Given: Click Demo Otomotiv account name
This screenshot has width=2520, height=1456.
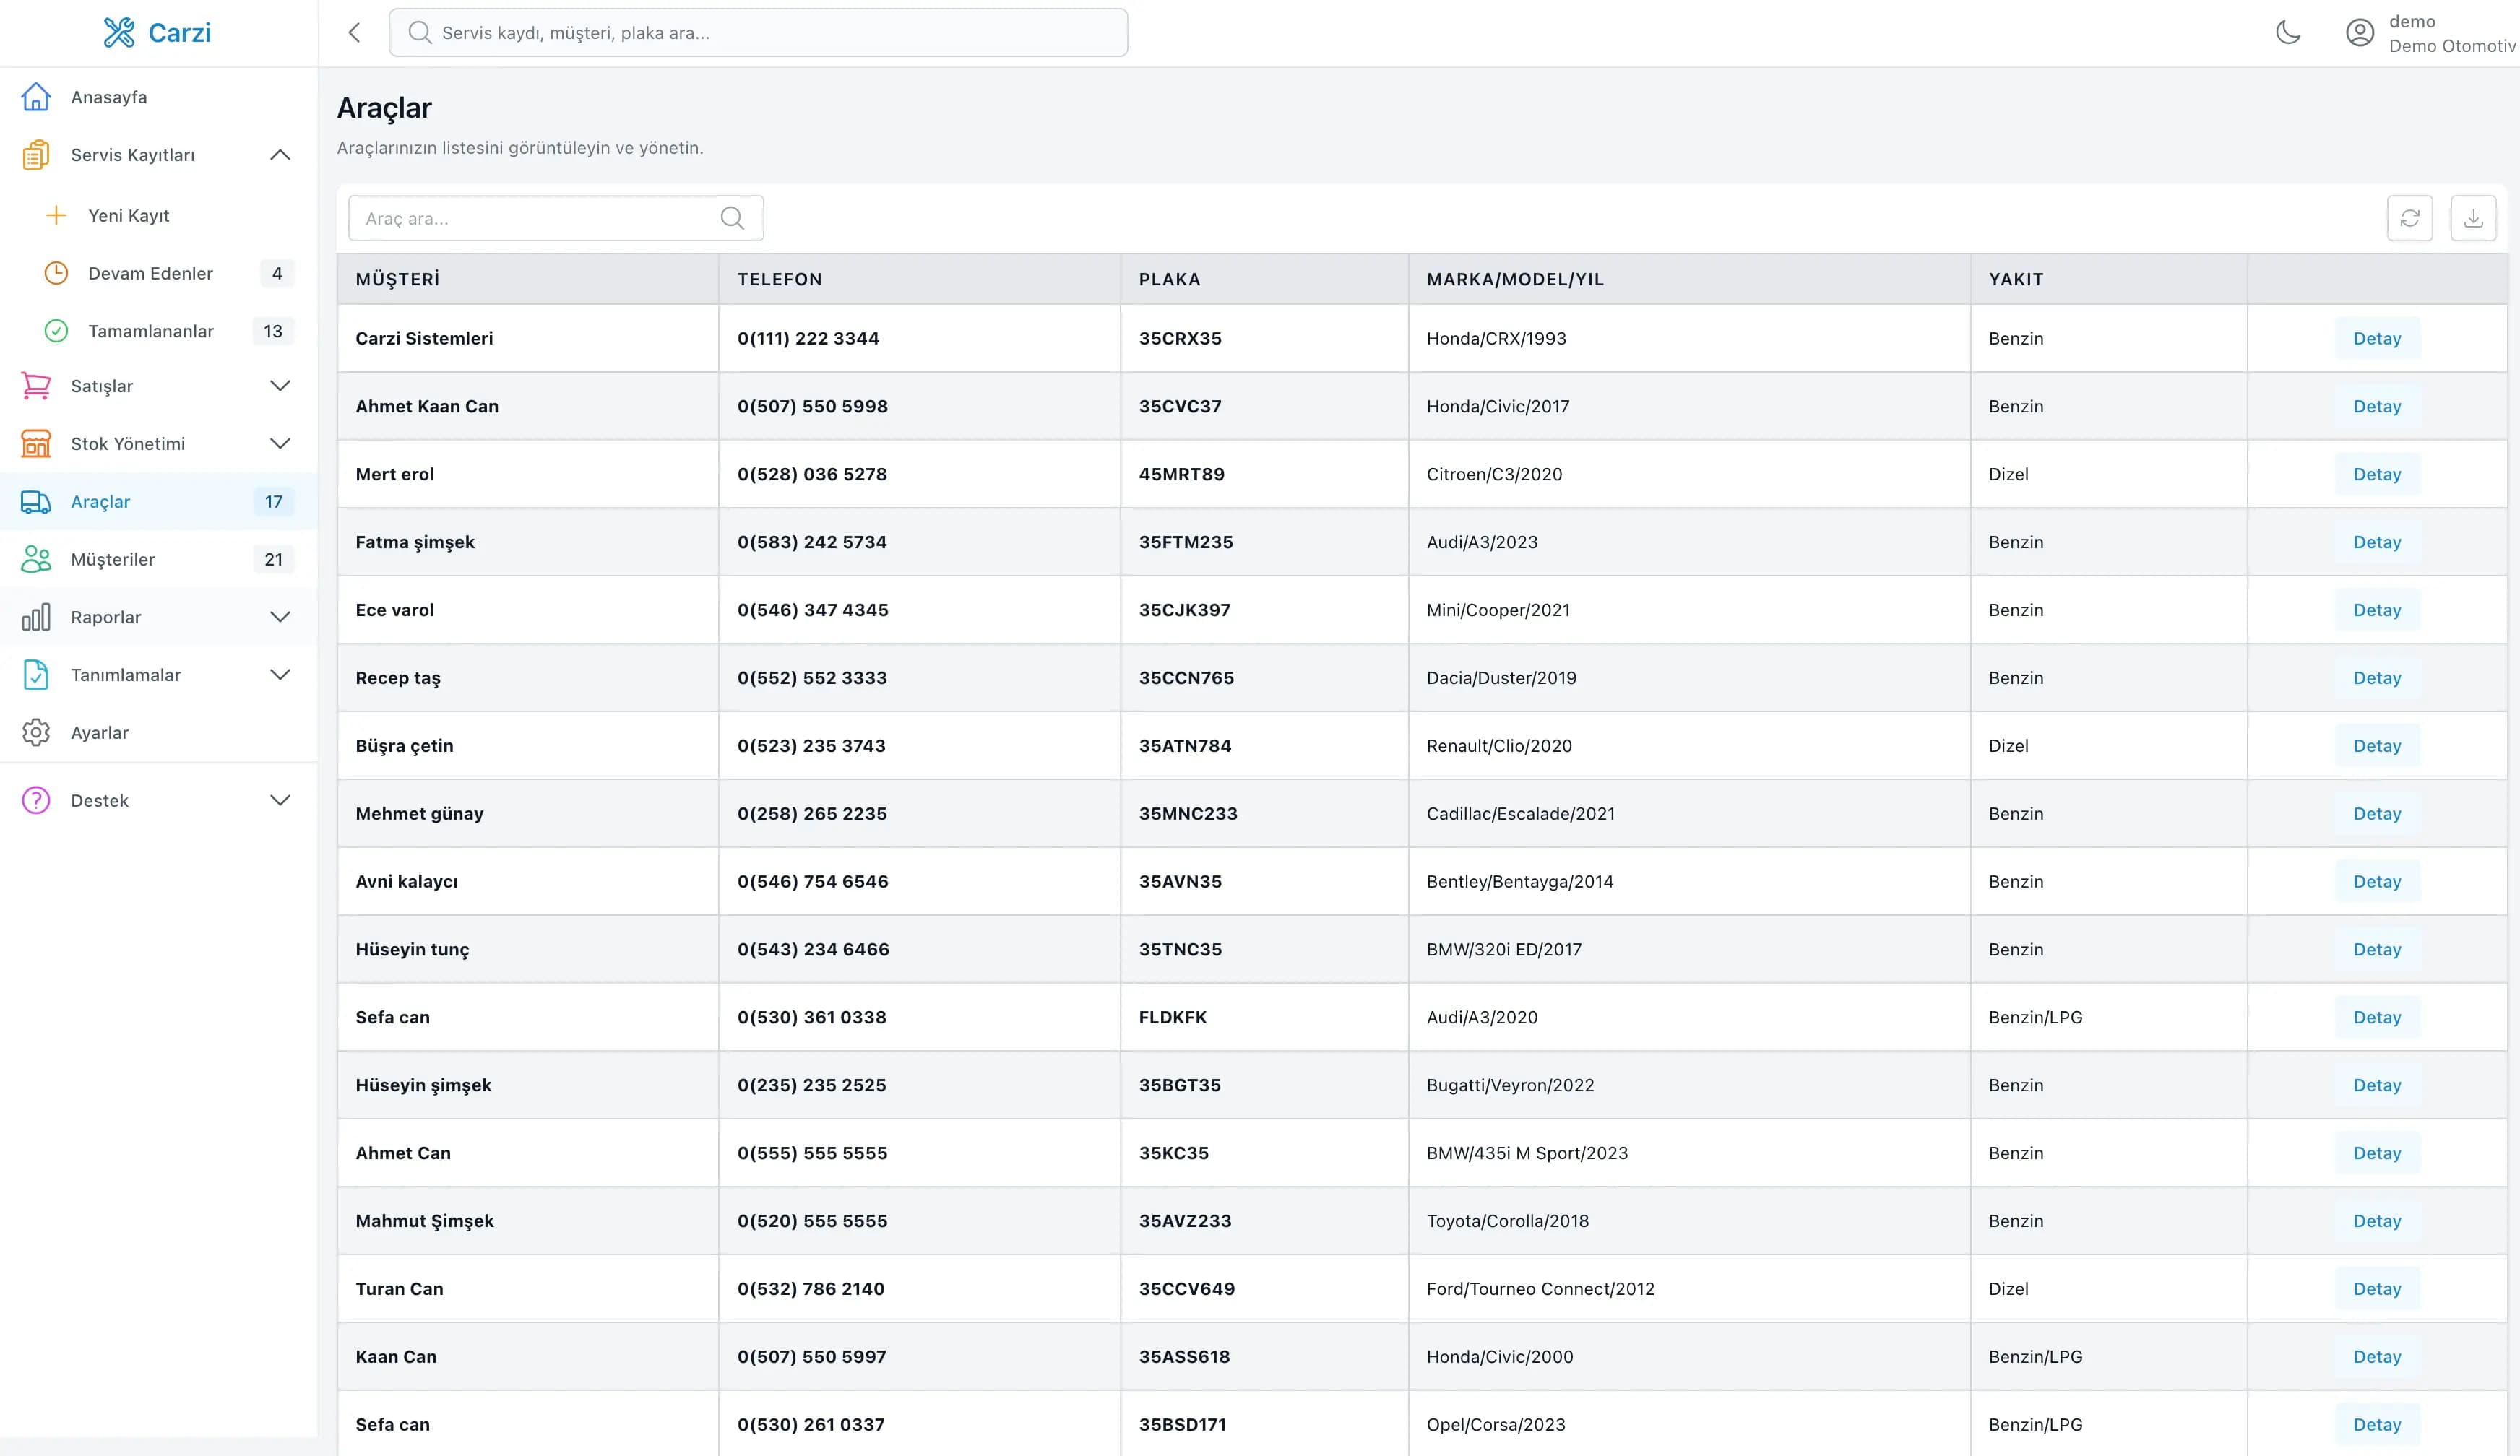Looking at the screenshot, I should 2452,46.
